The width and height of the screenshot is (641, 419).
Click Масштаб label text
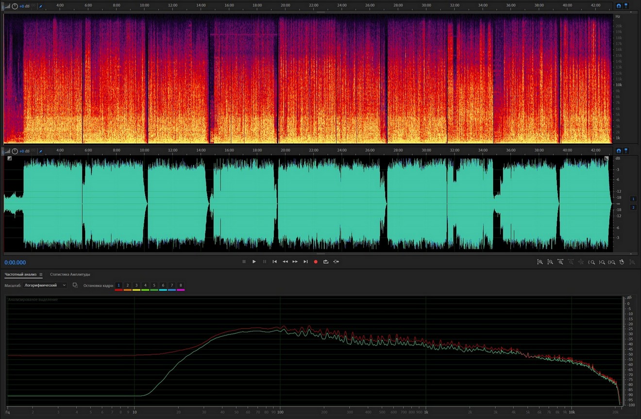click(13, 285)
